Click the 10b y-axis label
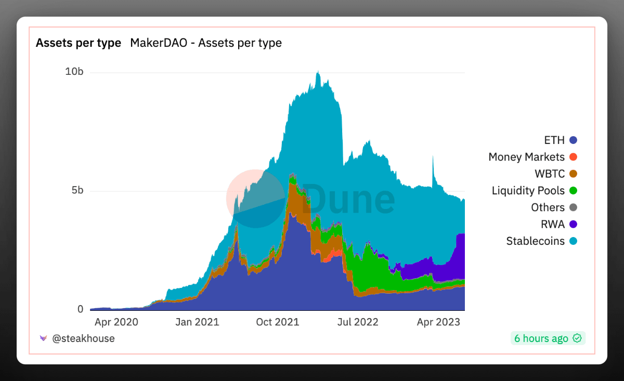The image size is (624, 381). point(74,72)
